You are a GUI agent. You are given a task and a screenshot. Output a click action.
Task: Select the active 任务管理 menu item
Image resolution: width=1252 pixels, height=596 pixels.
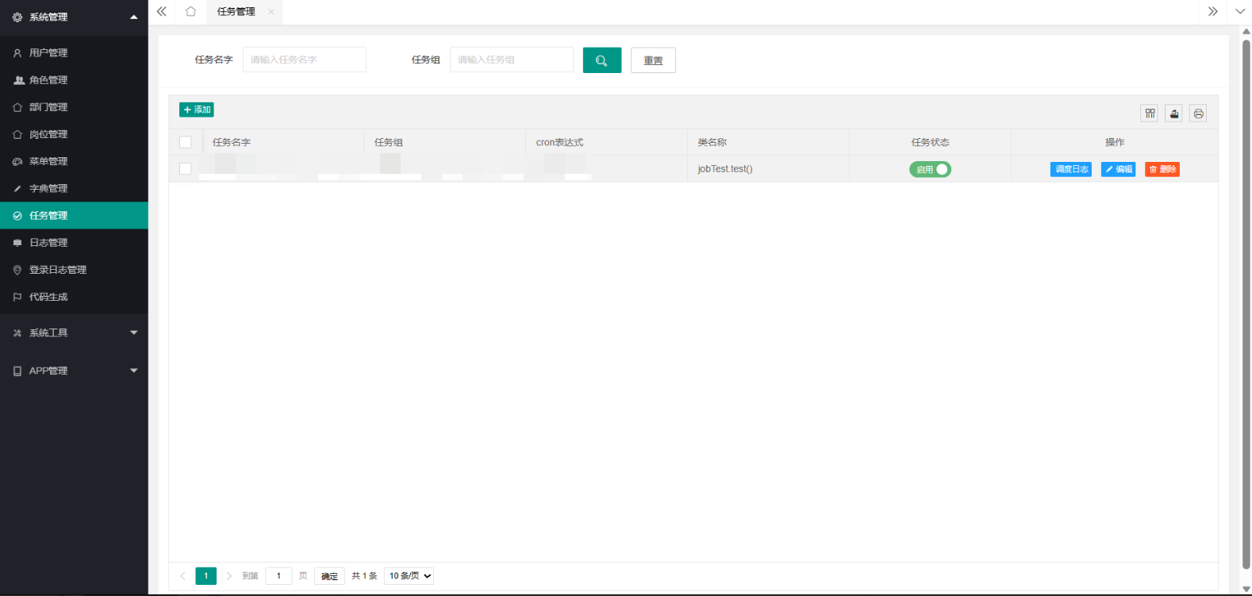[x=74, y=216]
